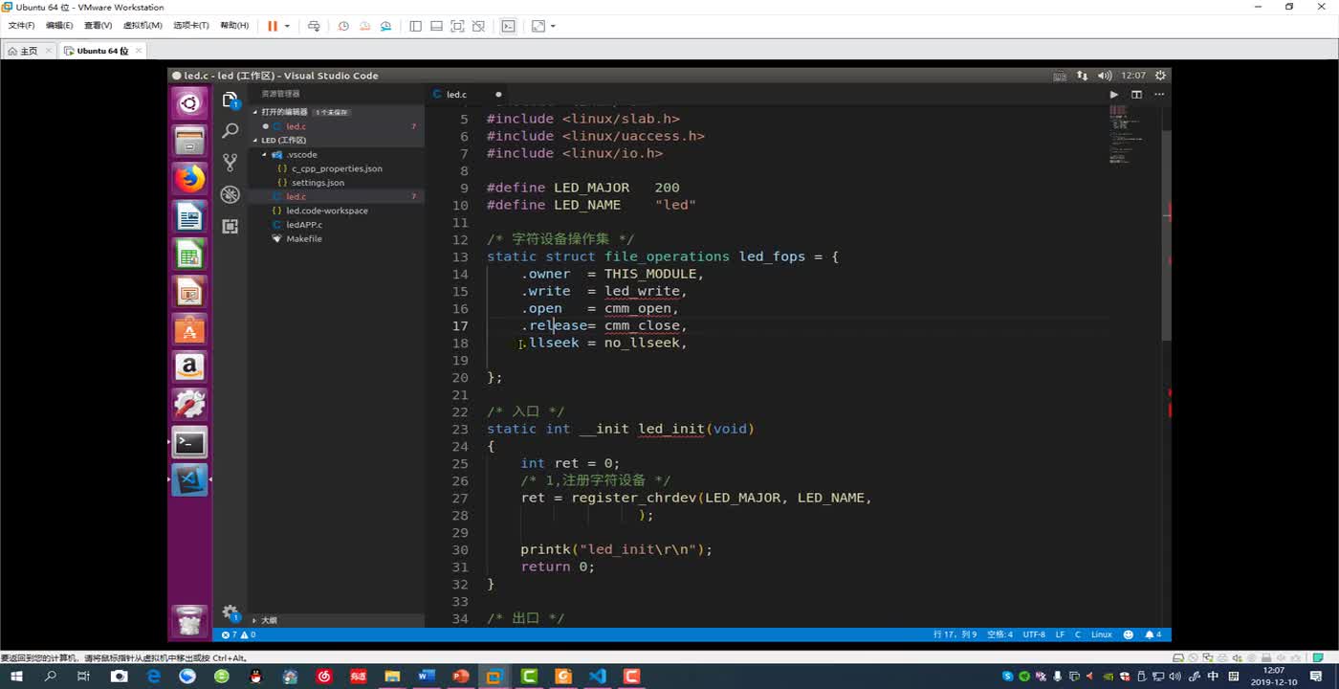The width and height of the screenshot is (1339, 689).
Task: Open Files manager in Ubuntu dock
Action: pos(189,142)
